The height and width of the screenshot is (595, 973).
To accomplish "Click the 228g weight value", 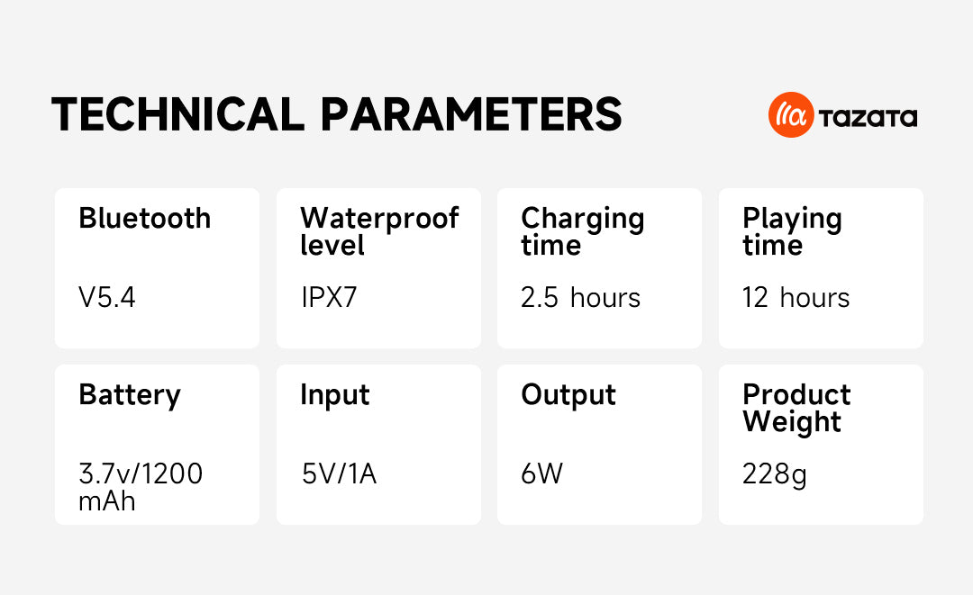I will click(x=774, y=473).
